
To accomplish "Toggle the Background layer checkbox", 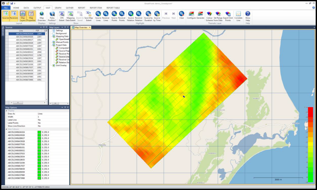I will tap(54, 33).
